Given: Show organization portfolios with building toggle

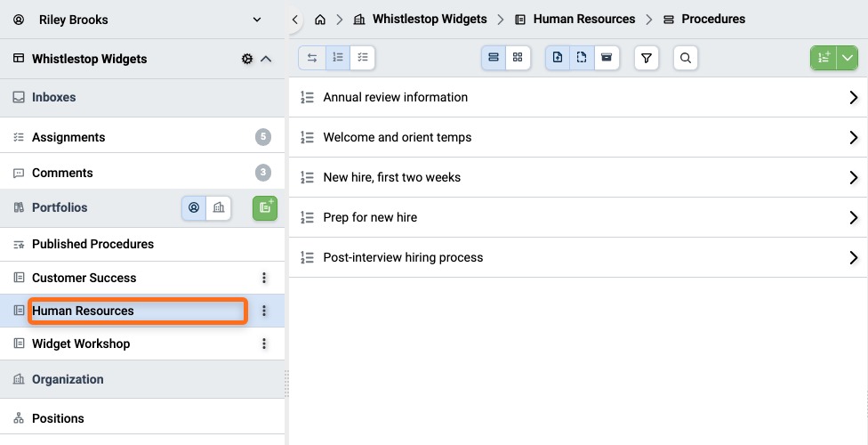Looking at the screenshot, I should tap(219, 207).
